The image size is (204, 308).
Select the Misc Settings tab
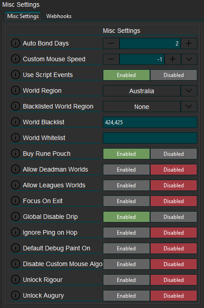pyautogui.click(x=23, y=16)
